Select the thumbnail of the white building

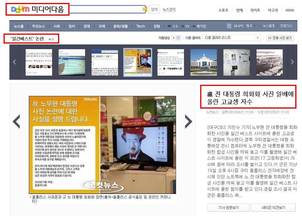(x=204, y=62)
